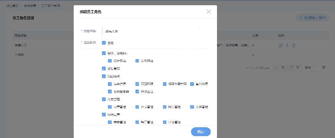This screenshot has width=335, height=138.
Task: Open 后台首页 breadcrumb link
Action: click(12, 6)
